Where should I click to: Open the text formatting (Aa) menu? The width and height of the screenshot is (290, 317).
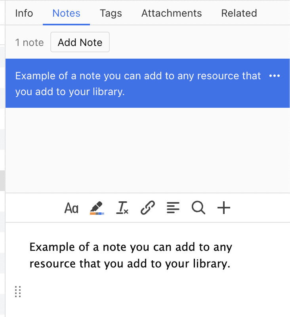71,208
